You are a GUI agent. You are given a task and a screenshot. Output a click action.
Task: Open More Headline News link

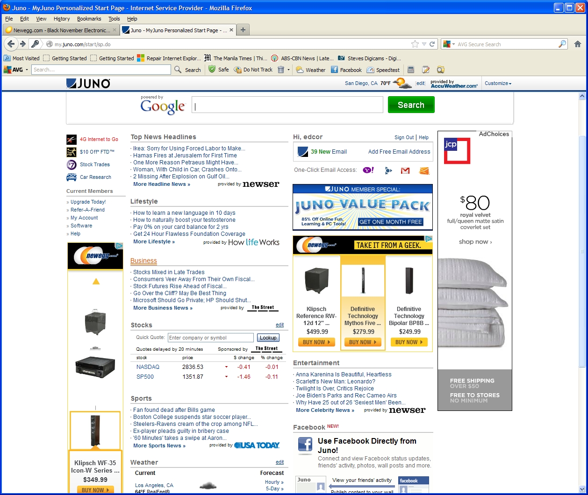(x=162, y=184)
